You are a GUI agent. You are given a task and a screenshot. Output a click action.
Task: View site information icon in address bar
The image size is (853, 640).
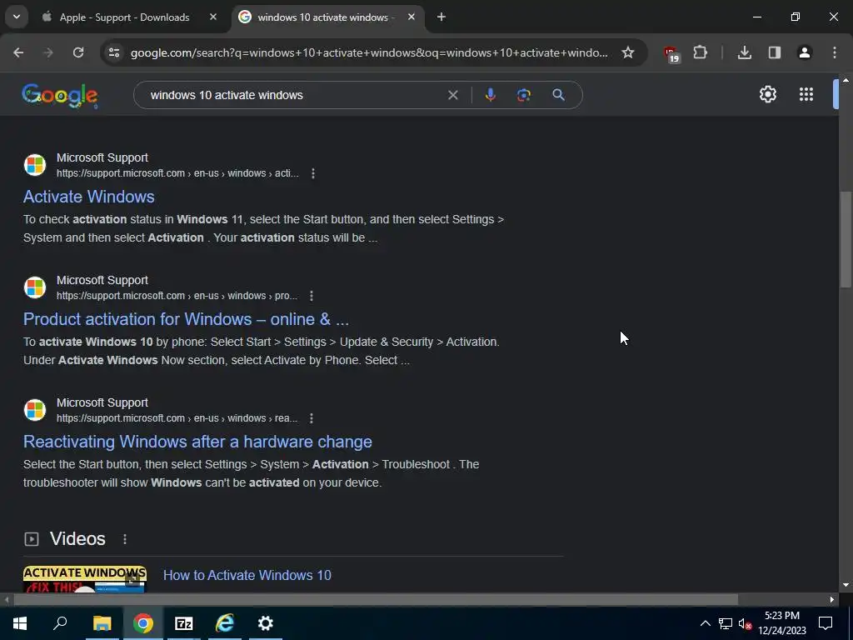tap(114, 52)
